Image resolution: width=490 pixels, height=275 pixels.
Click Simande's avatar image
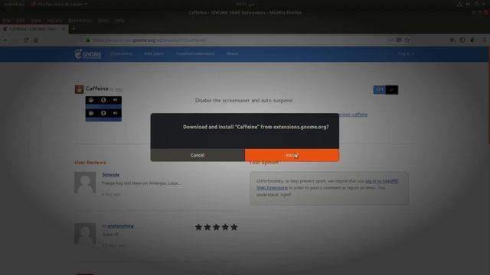pyautogui.click(x=85, y=183)
